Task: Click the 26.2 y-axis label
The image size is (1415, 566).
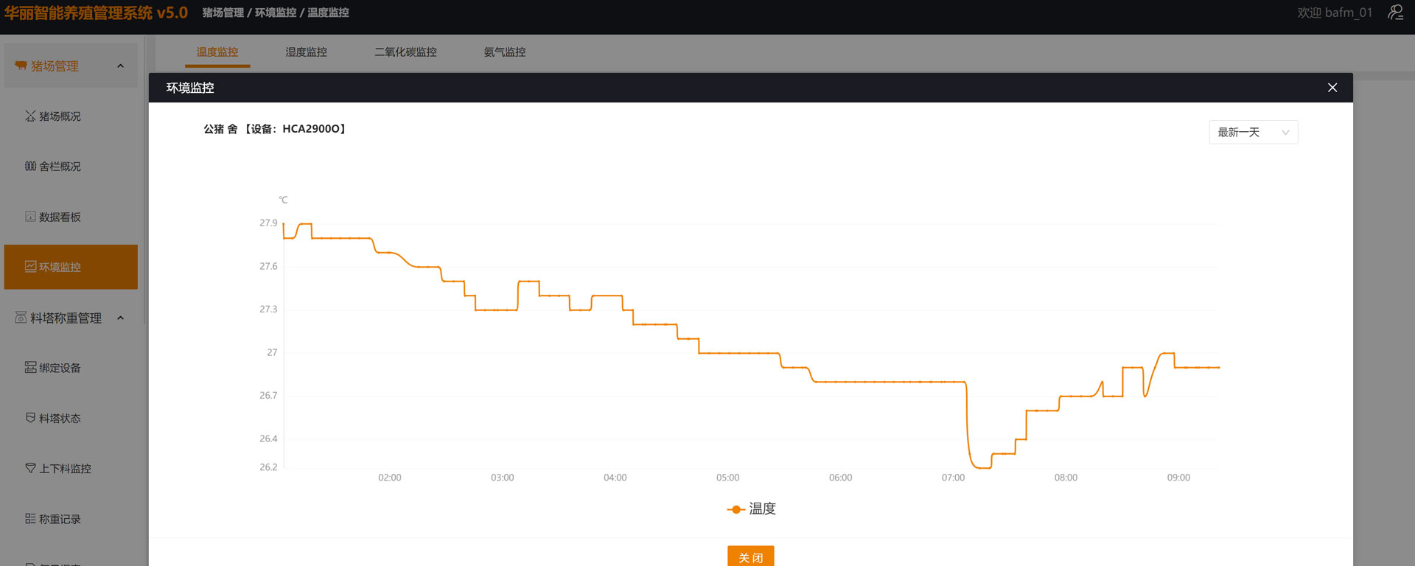Action: point(268,467)
